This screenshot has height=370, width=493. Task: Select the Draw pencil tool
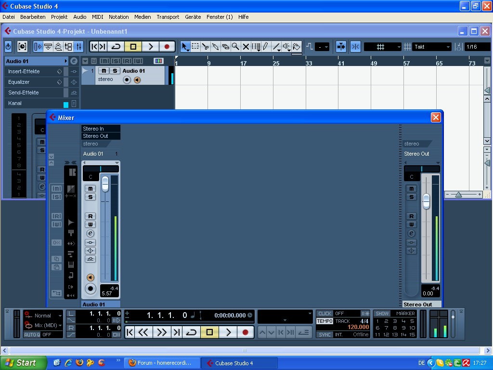[266, 47]
